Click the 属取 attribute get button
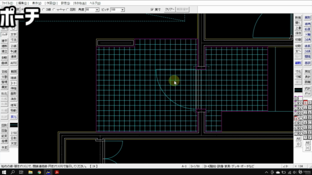This screenshot has height=175, width=312. [308, 17]
